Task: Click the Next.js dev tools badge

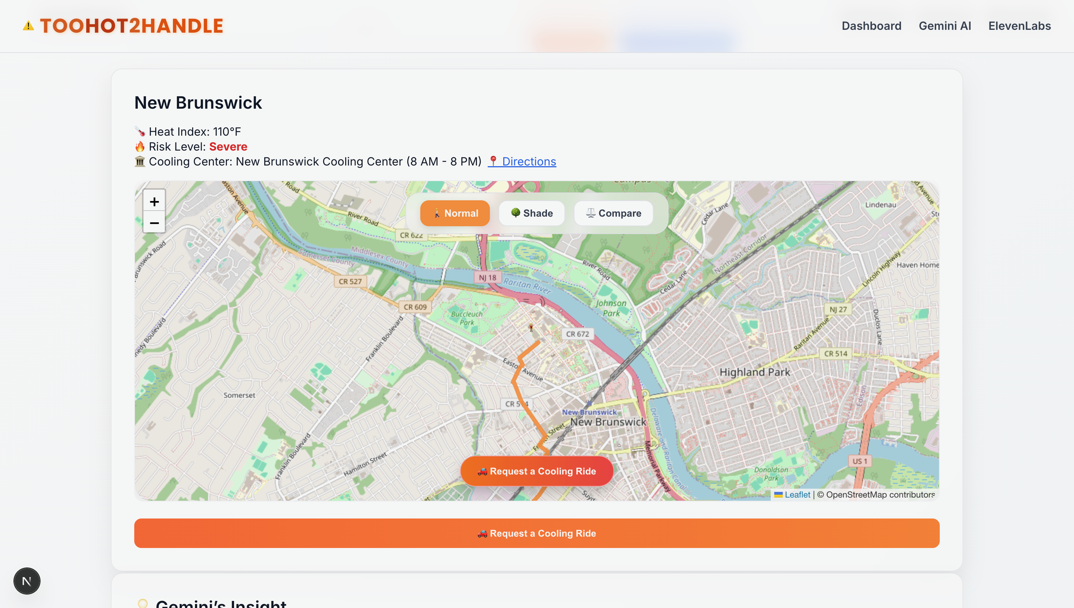Action: click(x=27, y=580)
